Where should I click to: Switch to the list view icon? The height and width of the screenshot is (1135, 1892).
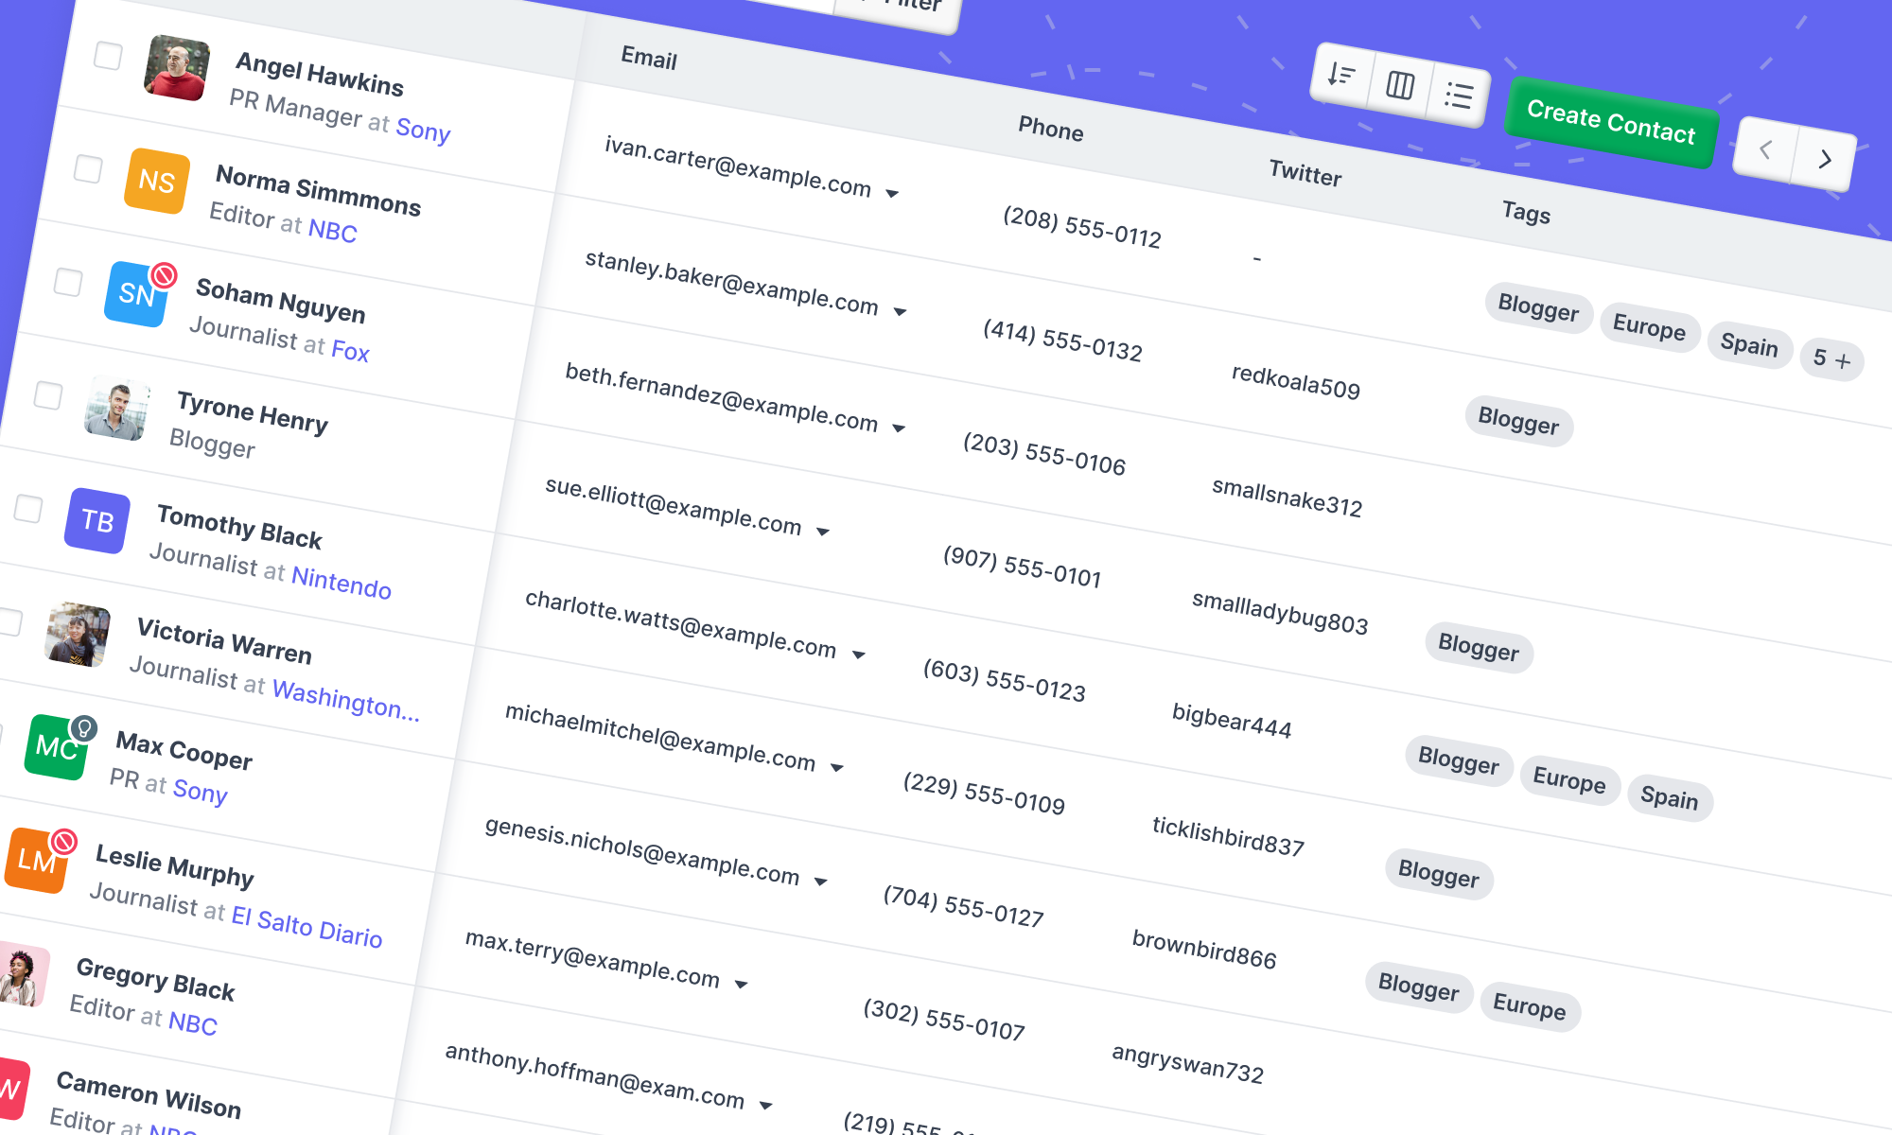pyautogui.click(x=1459, y=96)
